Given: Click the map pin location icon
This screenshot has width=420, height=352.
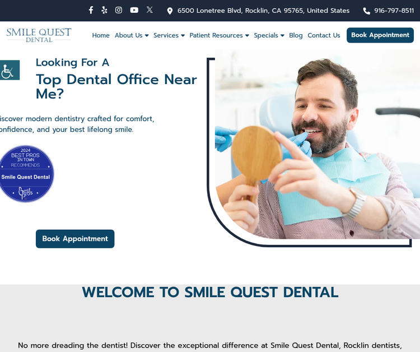Looking at the screenshot, I should click(x=170, y=11).
